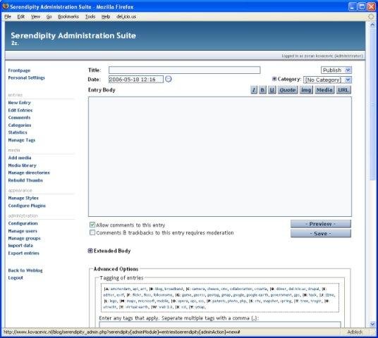Apply italic with the I button

coord(254,90)
